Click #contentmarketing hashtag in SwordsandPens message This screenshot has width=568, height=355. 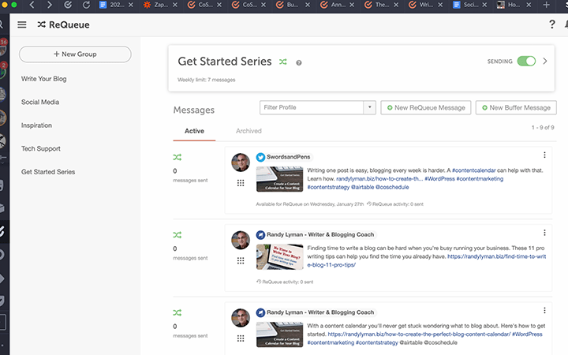pyautogui.click(x=480, y=178)
